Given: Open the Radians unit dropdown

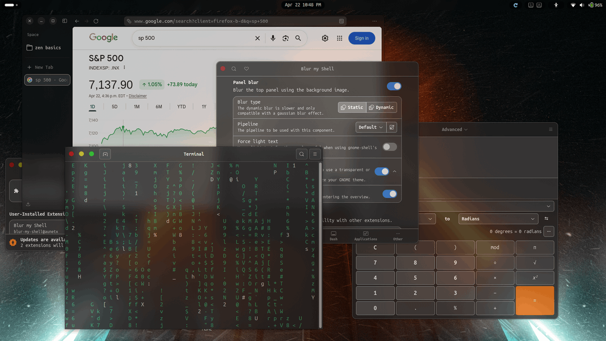Looking at the screenshot, I should coord(498,219).
